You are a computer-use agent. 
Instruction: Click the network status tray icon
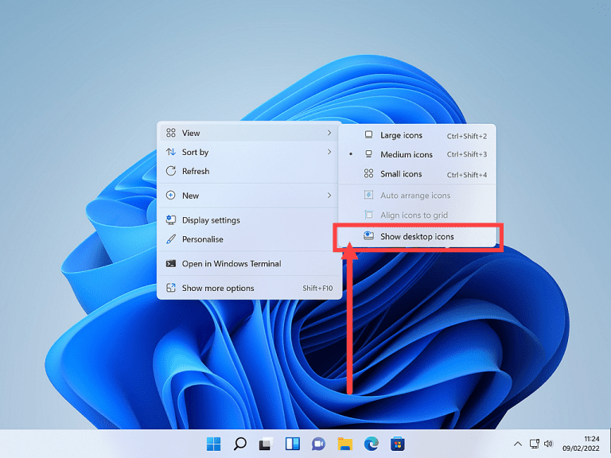point(535,444)
